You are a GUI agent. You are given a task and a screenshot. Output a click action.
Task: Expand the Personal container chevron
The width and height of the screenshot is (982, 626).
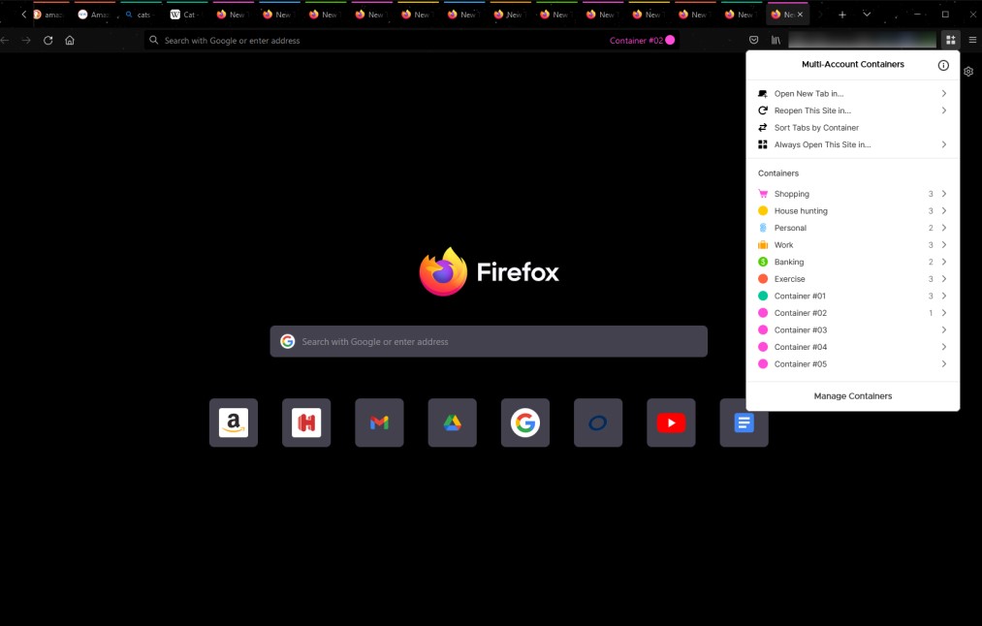pos(944,228)
